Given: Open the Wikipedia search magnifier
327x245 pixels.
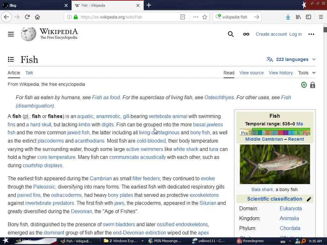Looking at the screenshot, I should (x=231, y=34).
